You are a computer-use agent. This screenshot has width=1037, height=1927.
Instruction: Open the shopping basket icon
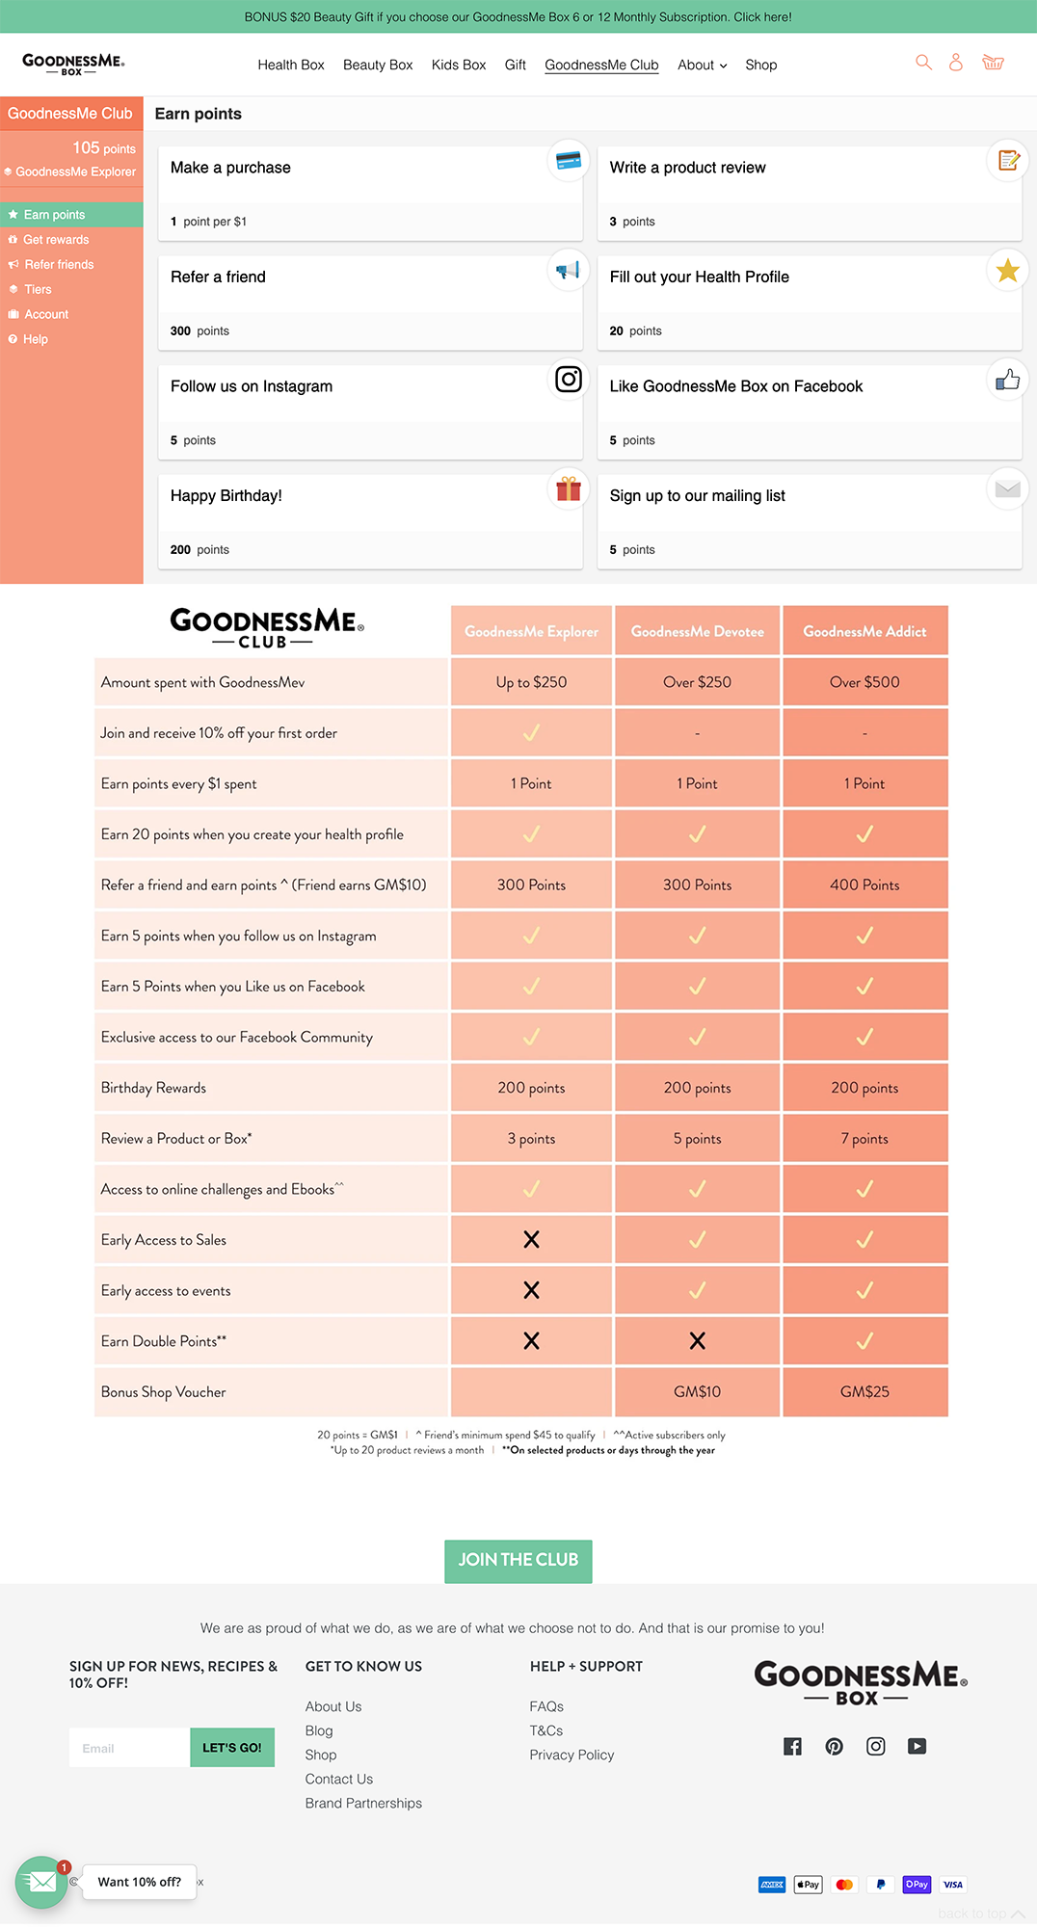(x=993, y=63)
